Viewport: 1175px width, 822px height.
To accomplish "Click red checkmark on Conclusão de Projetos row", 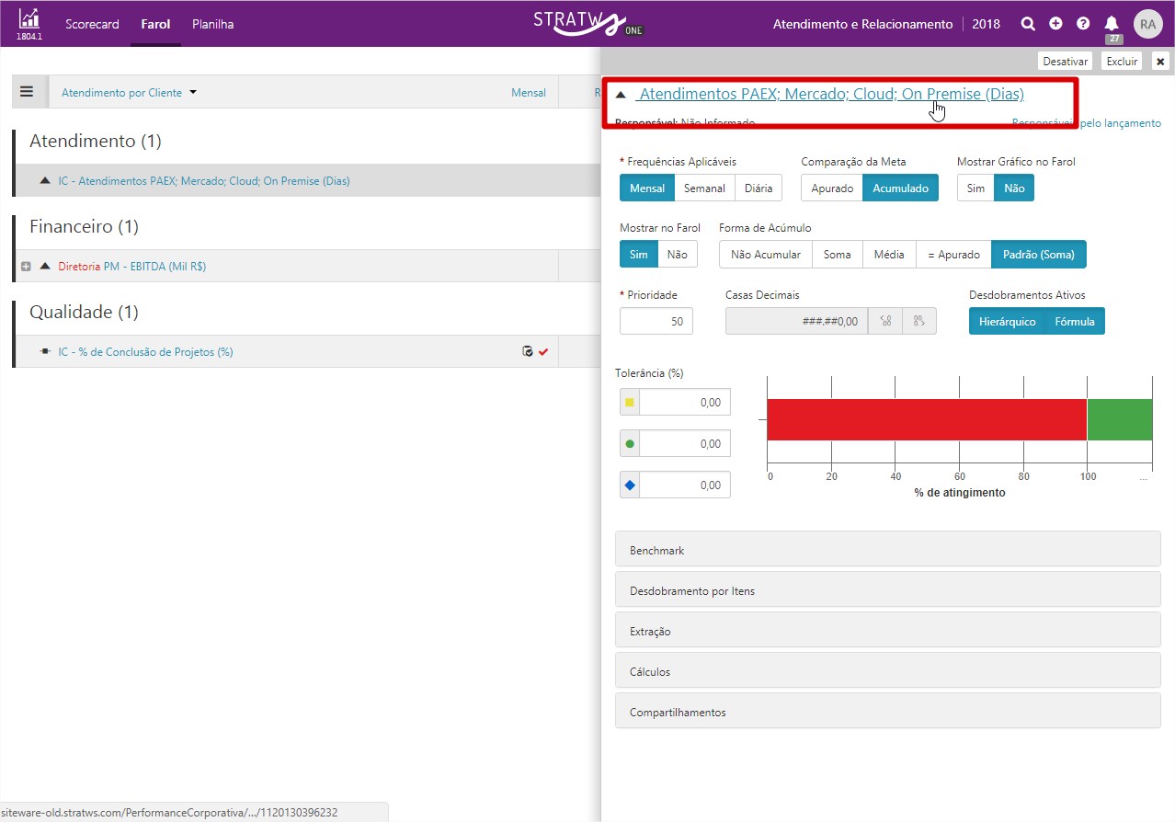I will (x=543, y=351).
